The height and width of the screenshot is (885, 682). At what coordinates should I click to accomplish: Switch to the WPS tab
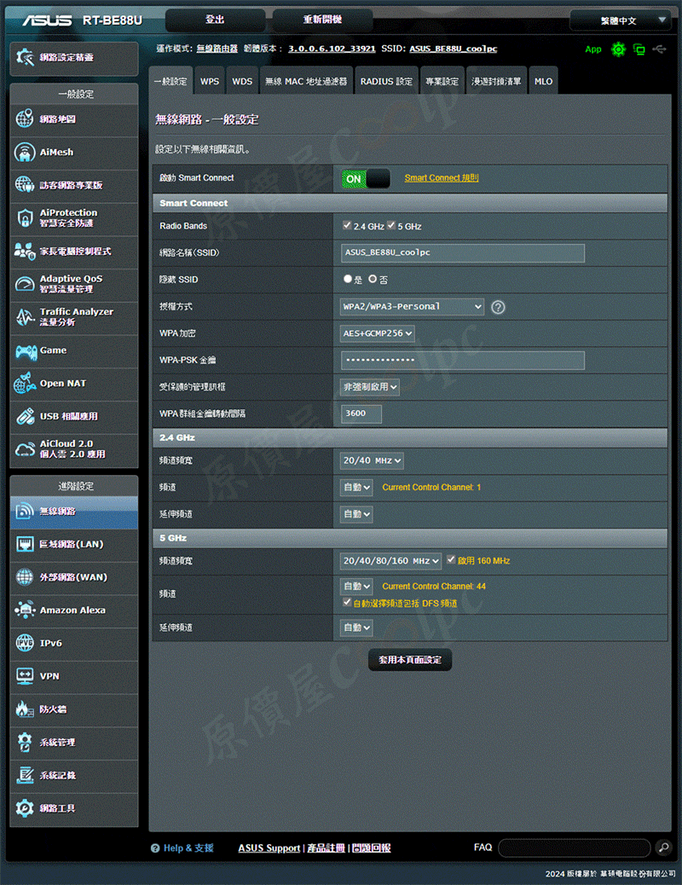point(210,81)
